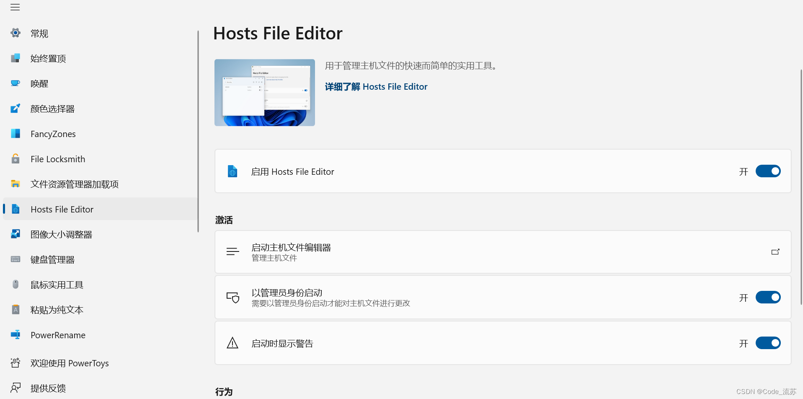Screen dimensions: 803x399
Task: Open 鼠标实用工具 settings
Action: pyautogui.click(x=100, y=285)
